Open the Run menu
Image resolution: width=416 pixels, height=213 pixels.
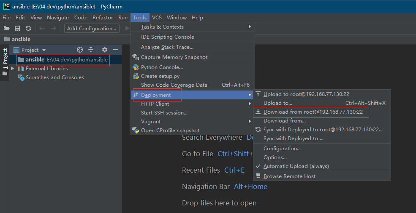click(123, 18)
